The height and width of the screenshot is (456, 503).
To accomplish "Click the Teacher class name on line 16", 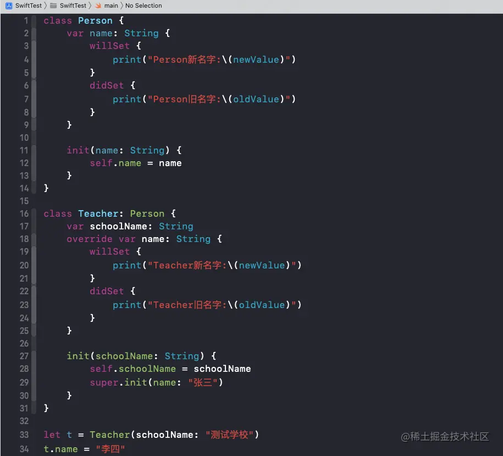I will (x=98, y=214).
